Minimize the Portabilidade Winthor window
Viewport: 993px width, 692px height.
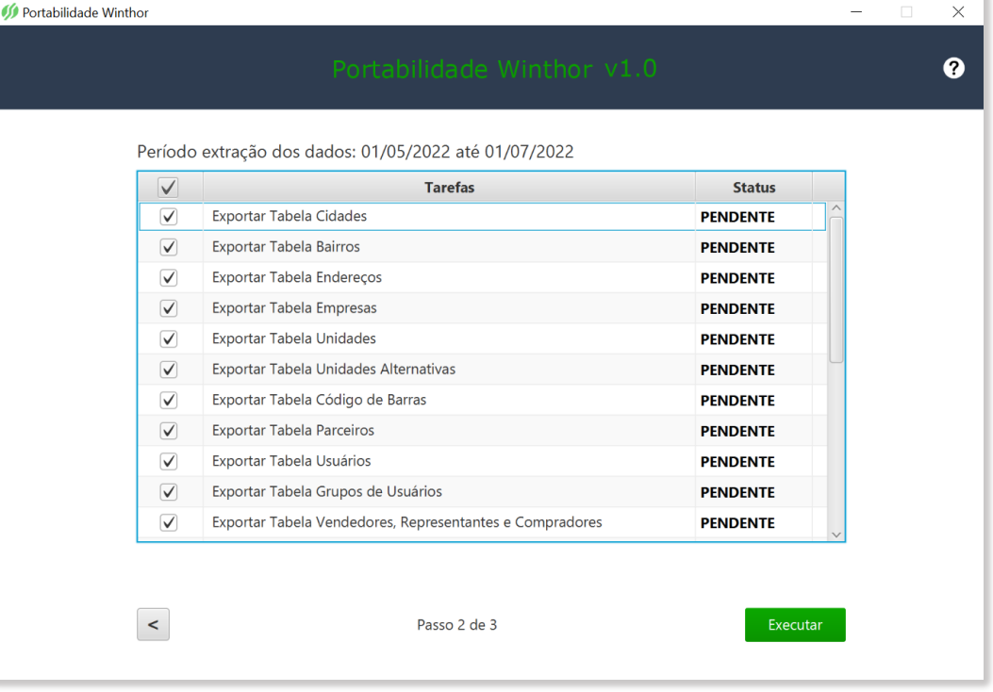click(x=856, y=12)
